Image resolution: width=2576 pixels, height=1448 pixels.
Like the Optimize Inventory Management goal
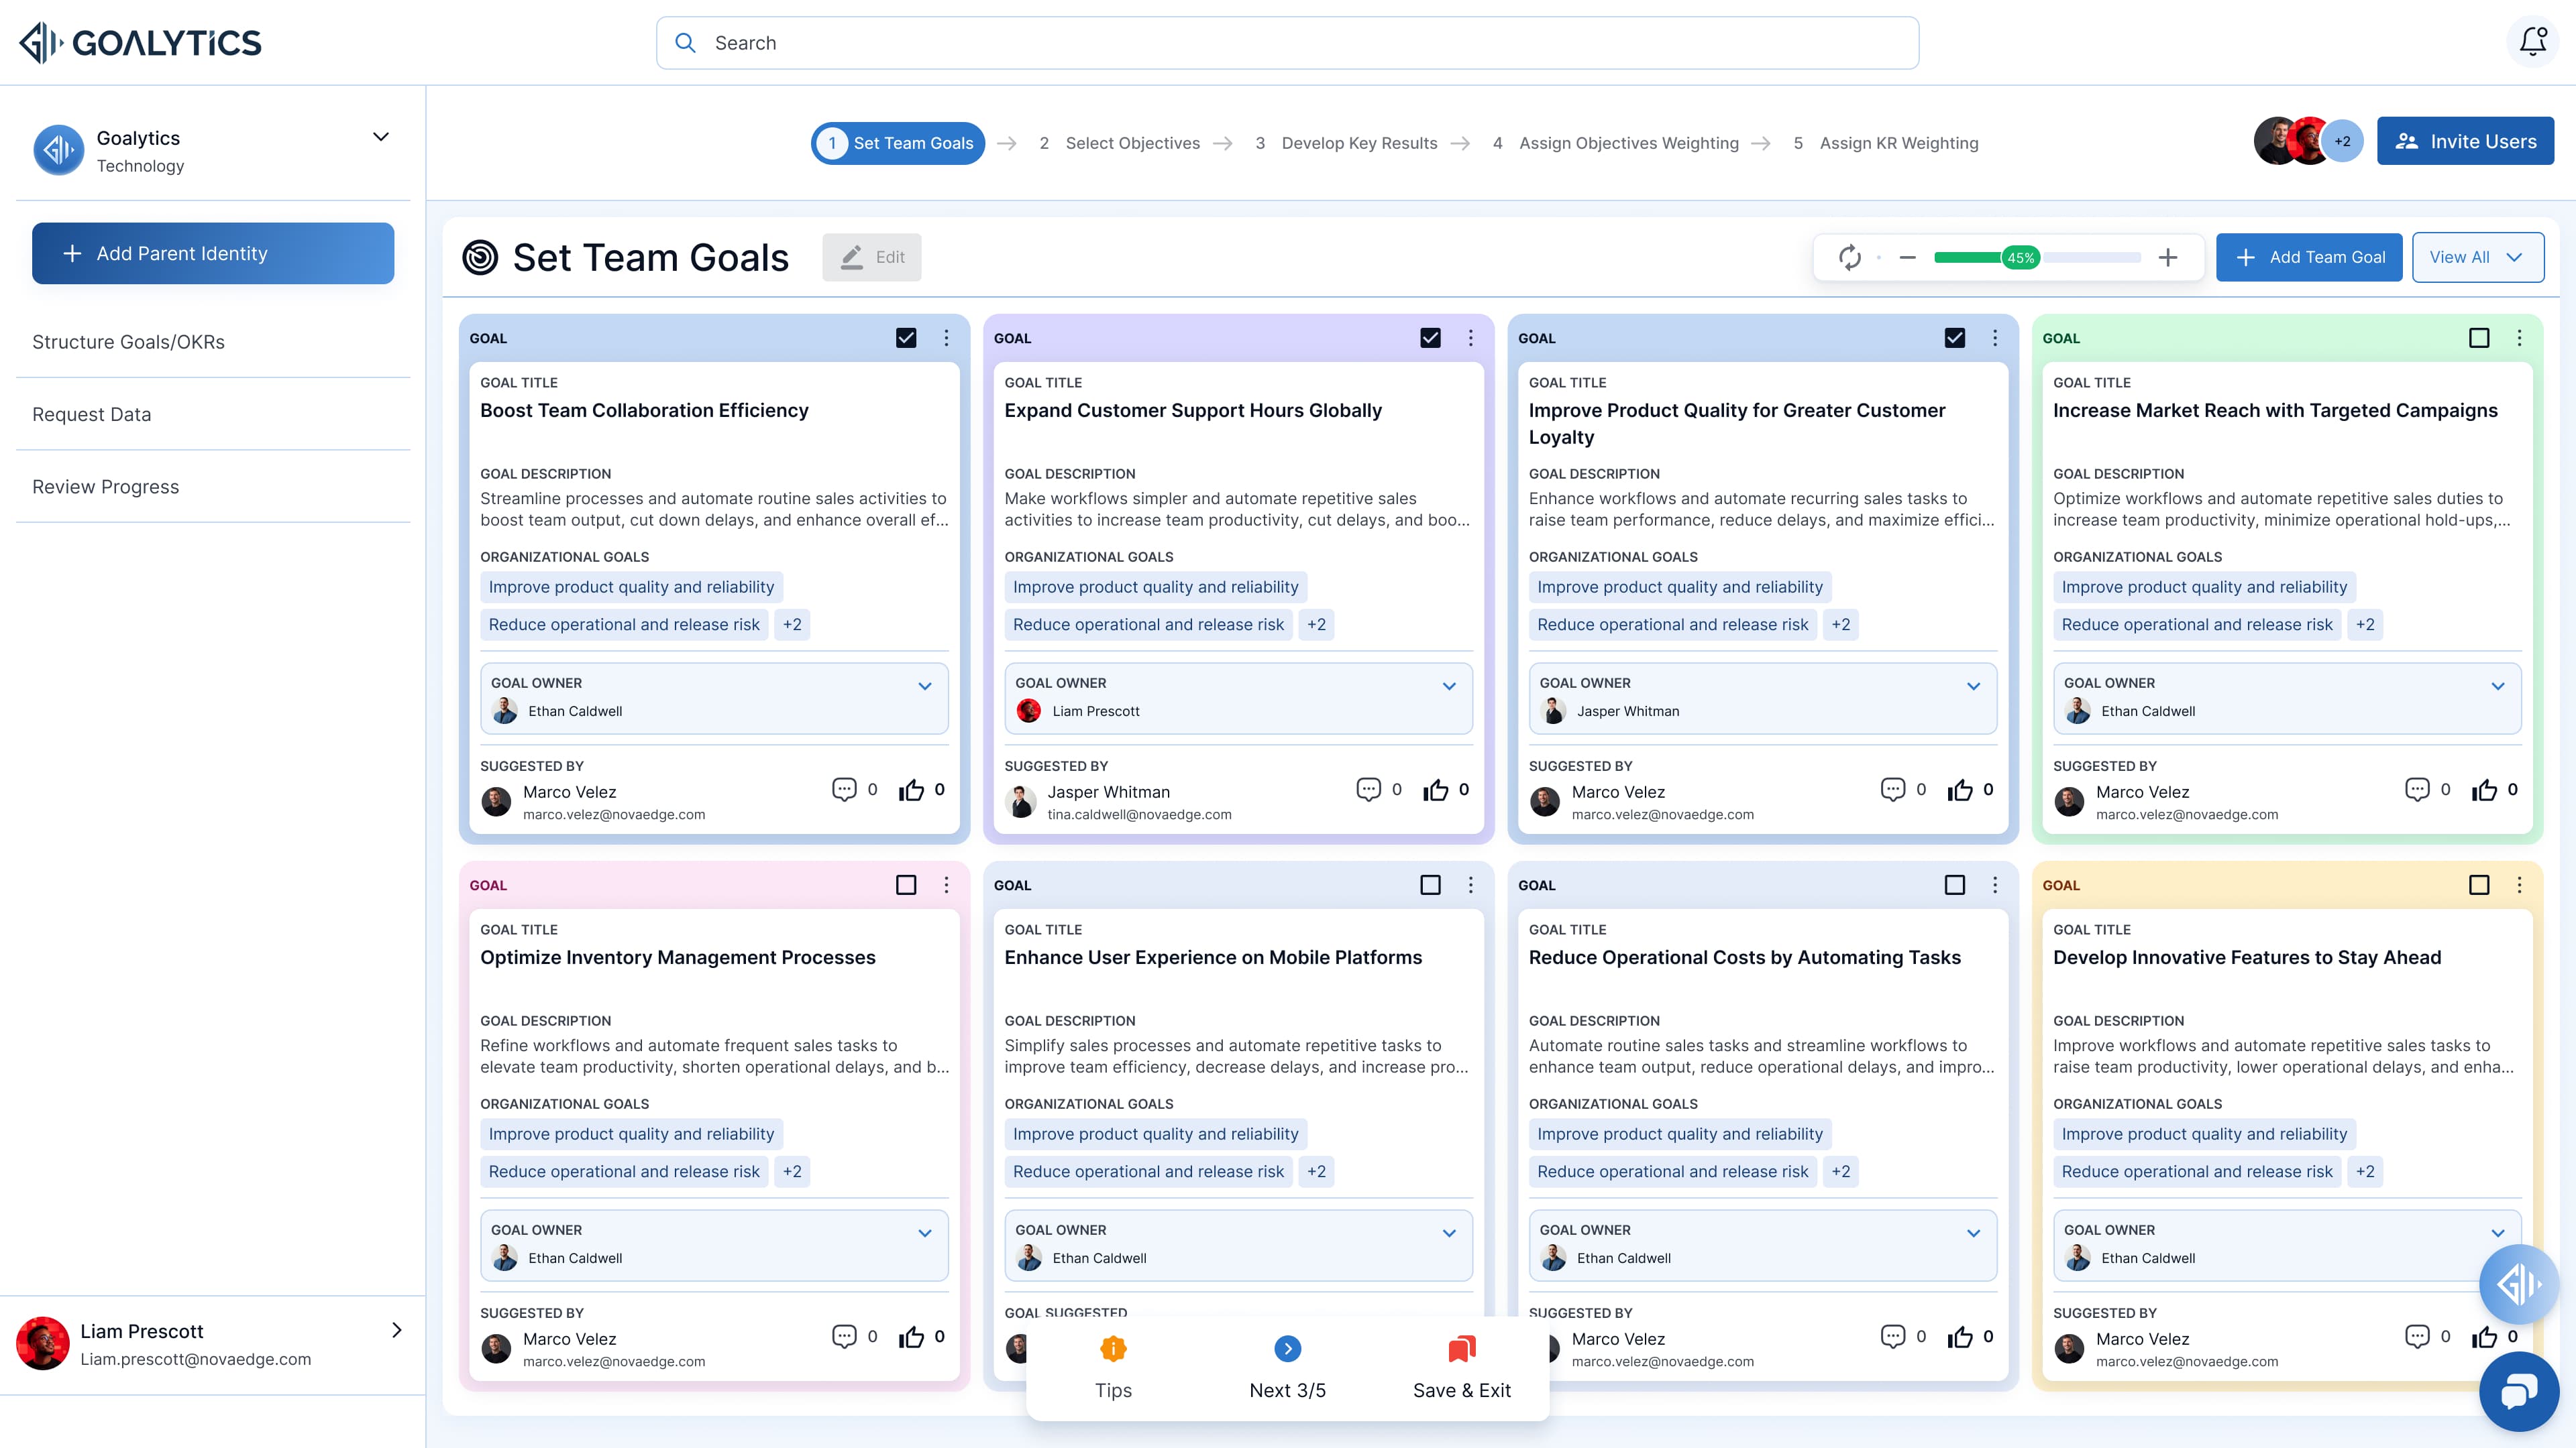click(911, 1337)
